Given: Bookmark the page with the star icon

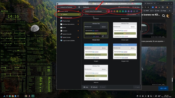Looking at the screenshot, I should click(148, 7).
